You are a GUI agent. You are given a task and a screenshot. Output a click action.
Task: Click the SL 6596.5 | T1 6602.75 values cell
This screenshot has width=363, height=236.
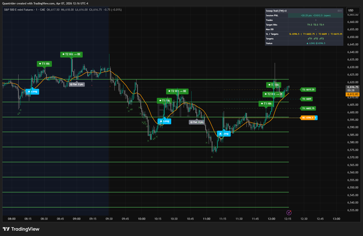point(316,34)
